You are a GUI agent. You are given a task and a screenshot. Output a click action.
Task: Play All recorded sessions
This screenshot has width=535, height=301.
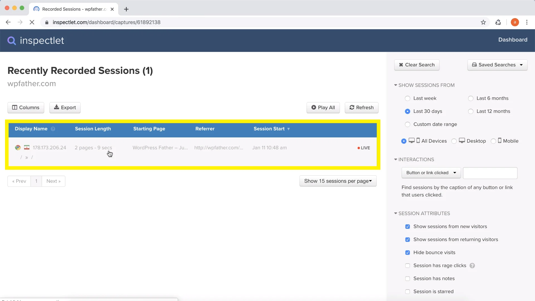tap(323, 108)
